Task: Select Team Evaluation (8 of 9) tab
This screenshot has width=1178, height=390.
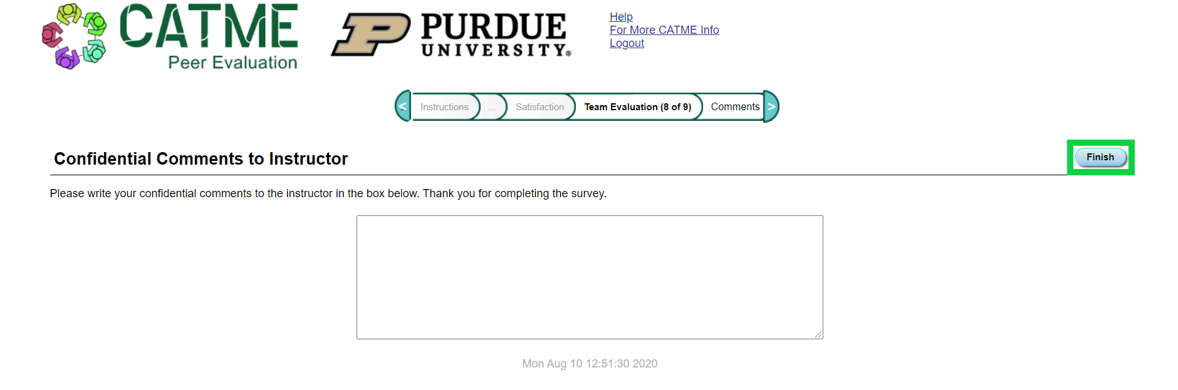Action: (637, 107)
